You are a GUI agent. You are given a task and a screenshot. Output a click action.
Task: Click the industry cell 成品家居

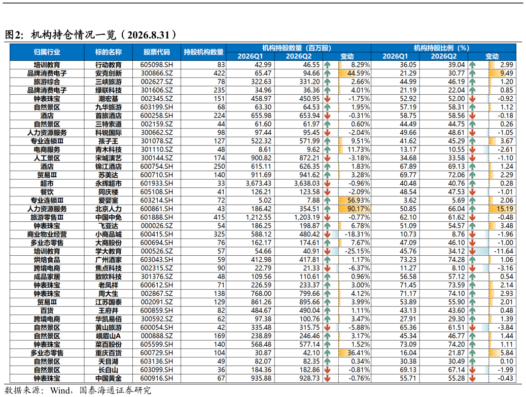coord(47,276)
